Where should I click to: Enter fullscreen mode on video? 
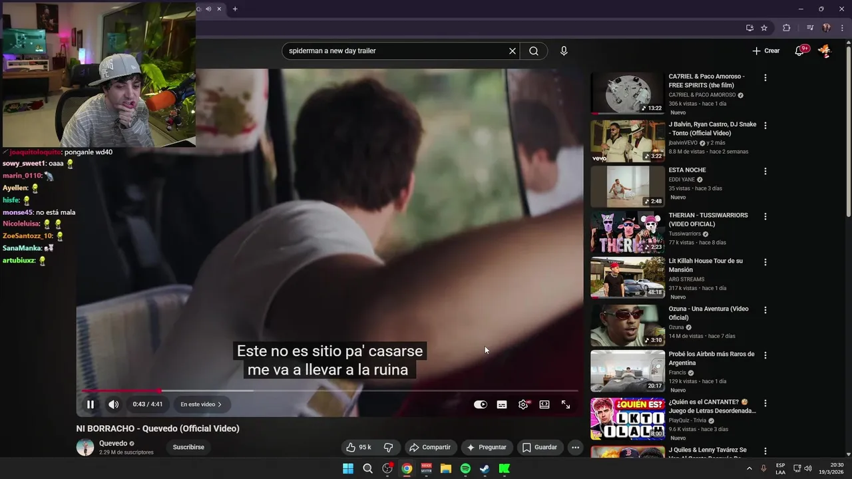point(566,404)
